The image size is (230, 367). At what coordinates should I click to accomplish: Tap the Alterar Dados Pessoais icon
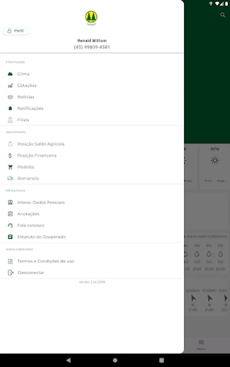(10, 202)
